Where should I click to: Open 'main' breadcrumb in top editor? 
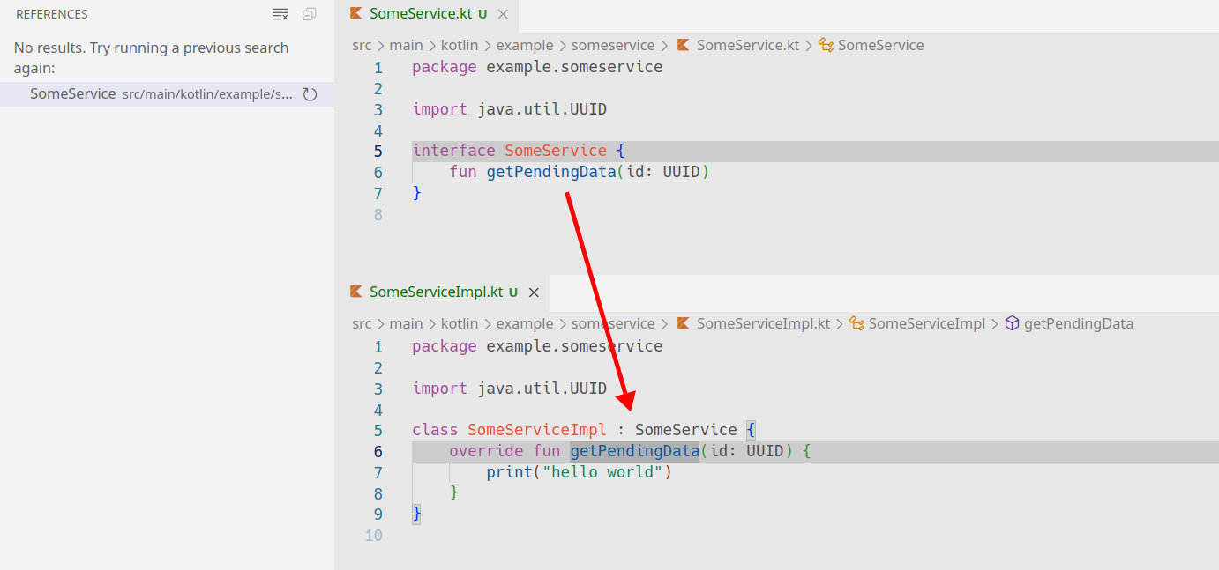point(407,45)
